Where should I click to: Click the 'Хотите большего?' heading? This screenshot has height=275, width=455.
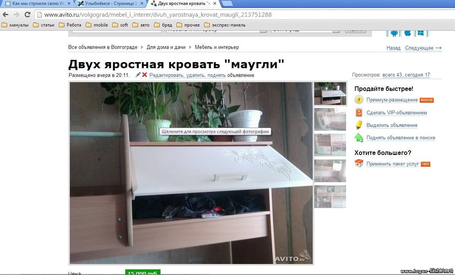click(x=383, y=153)
